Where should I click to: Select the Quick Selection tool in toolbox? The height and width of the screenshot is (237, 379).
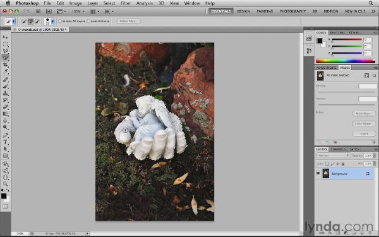5,58
